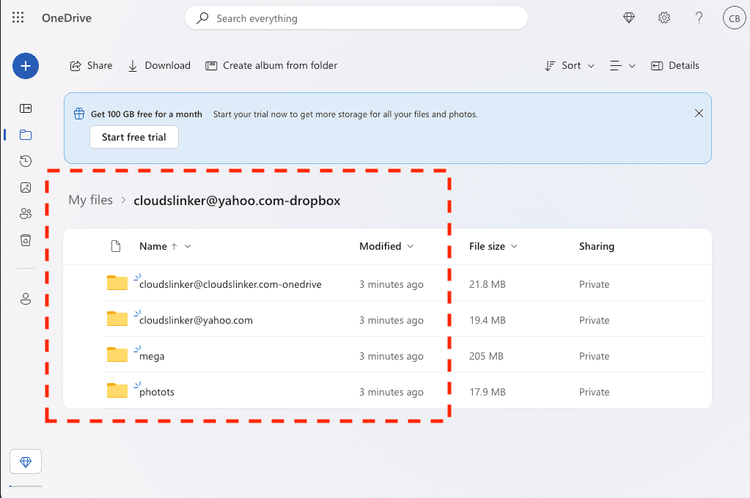Image resolution: width=750 pixels, height=498 pixels.
Task: Dismiss the 100 GB free trial banner
Action: point(699,114)
